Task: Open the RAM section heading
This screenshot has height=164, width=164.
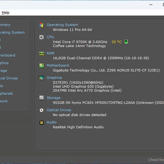Action: point(51,53)
